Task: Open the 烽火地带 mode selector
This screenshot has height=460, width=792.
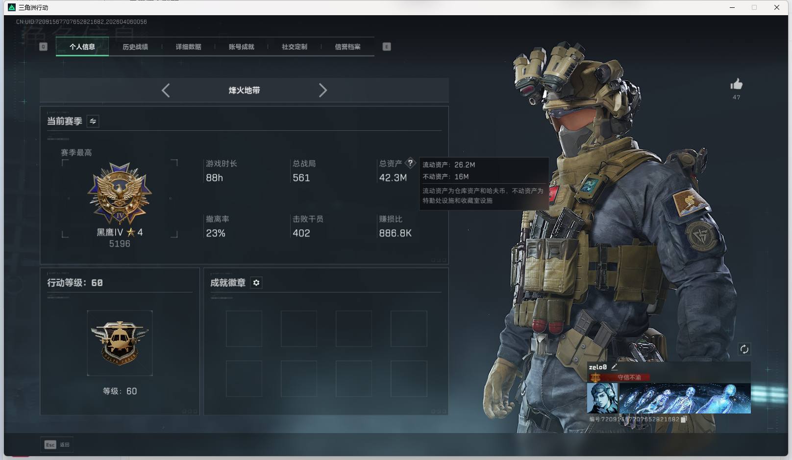Action: (x=244, y=90)
